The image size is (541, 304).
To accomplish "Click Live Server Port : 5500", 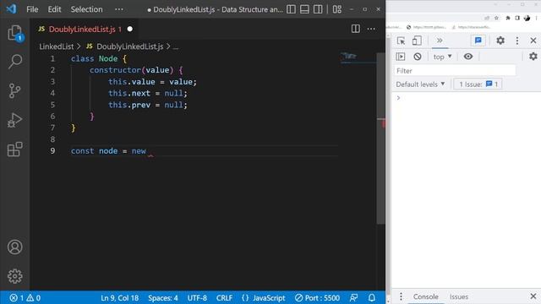I will coord(318,298).
